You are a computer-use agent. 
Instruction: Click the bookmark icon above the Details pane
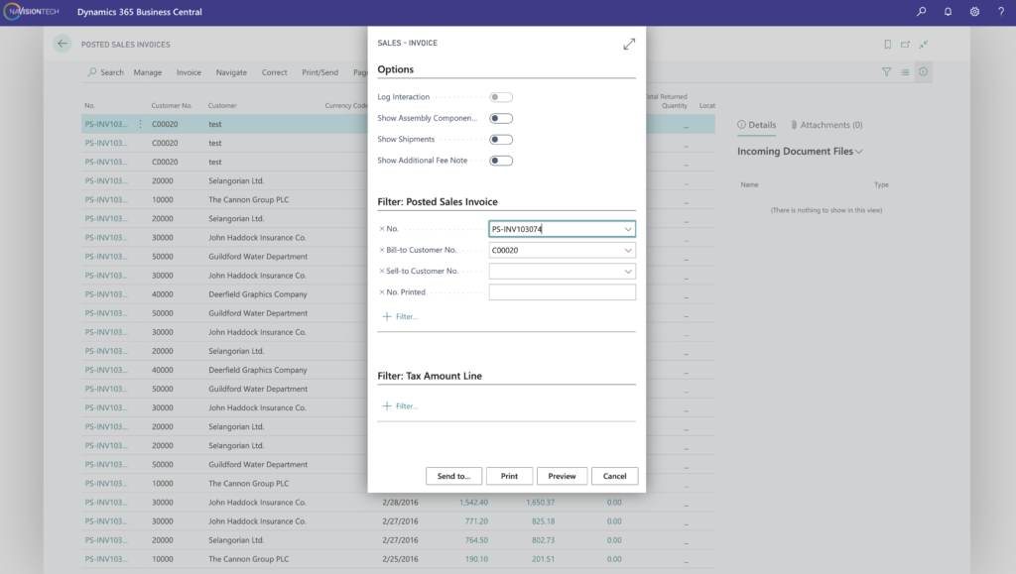886,44
